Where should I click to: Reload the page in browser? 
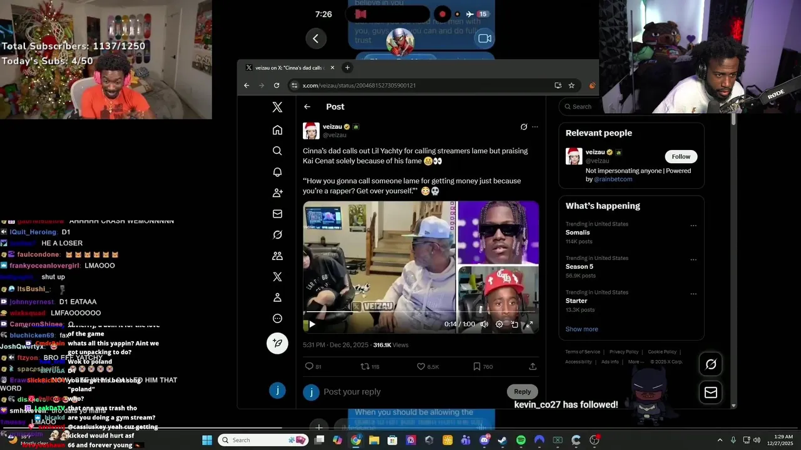pyautogui.click(x=277, y=86)
